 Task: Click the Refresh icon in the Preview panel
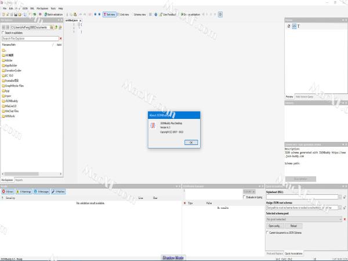coord(289,26)
